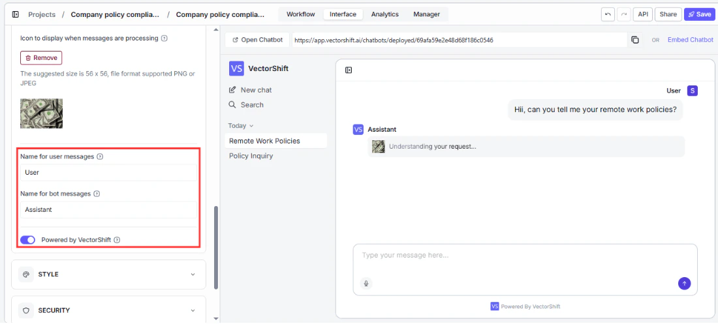The image size is (718, 326).
Task: Click the API button
Action: (643, 14)
